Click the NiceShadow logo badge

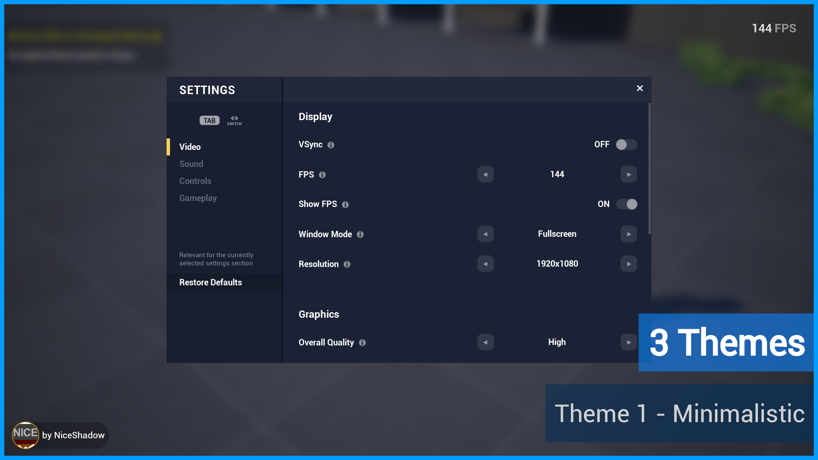click(x=26, y=435)
